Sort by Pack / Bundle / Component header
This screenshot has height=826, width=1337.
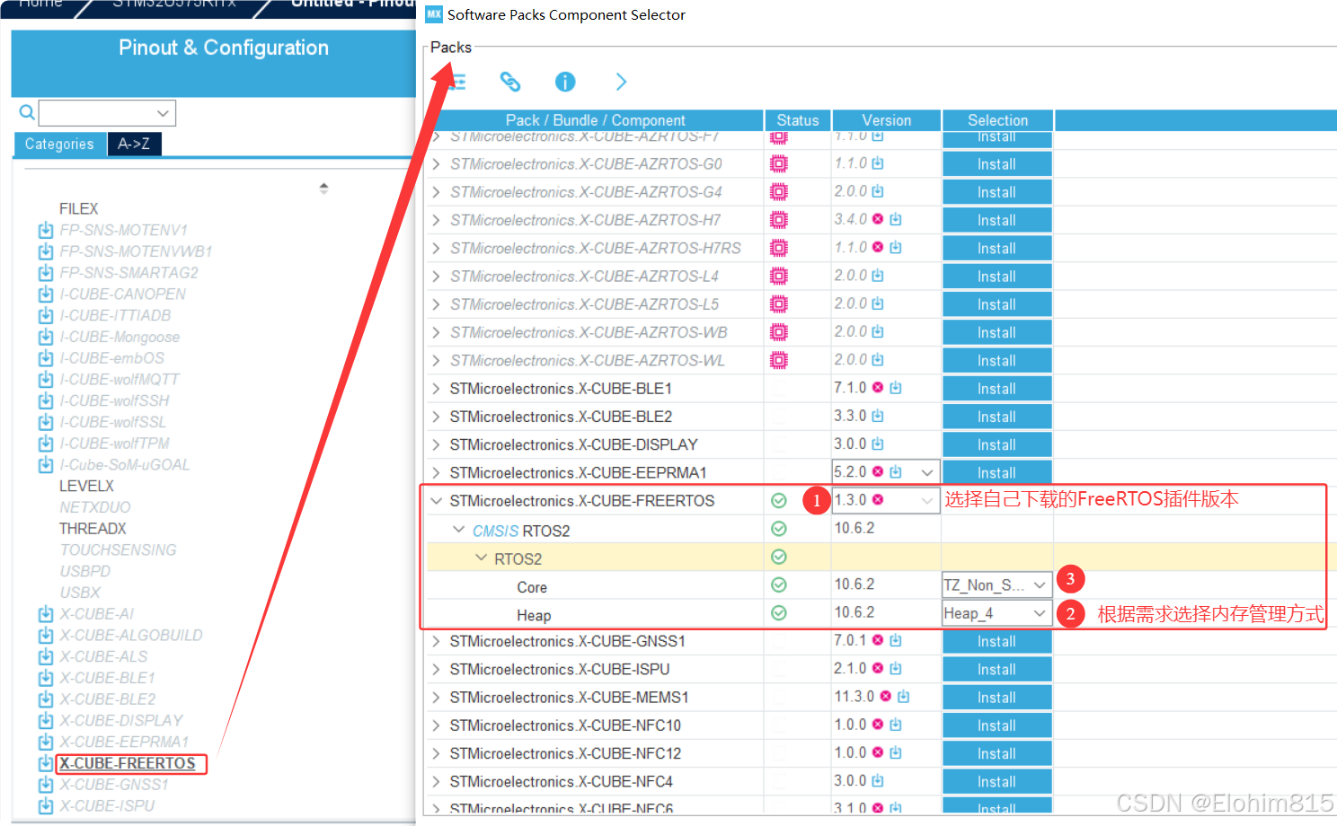[595, 120]
